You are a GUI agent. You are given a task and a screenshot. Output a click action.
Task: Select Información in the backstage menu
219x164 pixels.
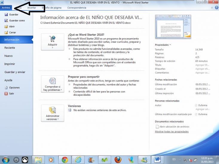pyautogui.click(x=16, y=39)
